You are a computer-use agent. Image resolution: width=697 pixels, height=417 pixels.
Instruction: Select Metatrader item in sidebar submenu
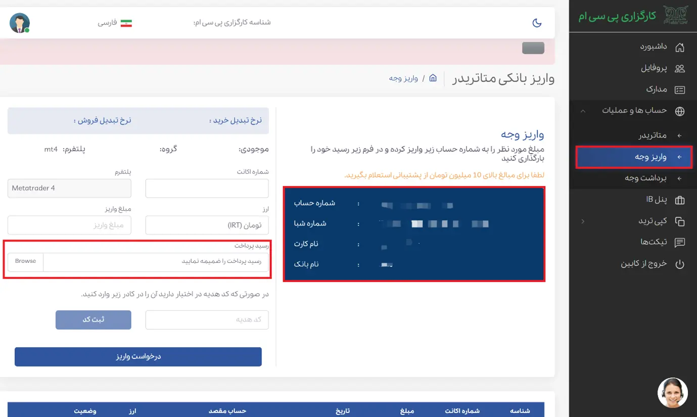653,135
